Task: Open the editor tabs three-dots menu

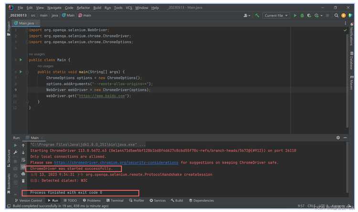Action: click(x=345, y=23)
